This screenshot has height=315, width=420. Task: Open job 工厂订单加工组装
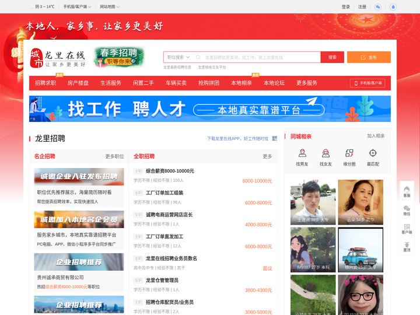tap(164, 193)
